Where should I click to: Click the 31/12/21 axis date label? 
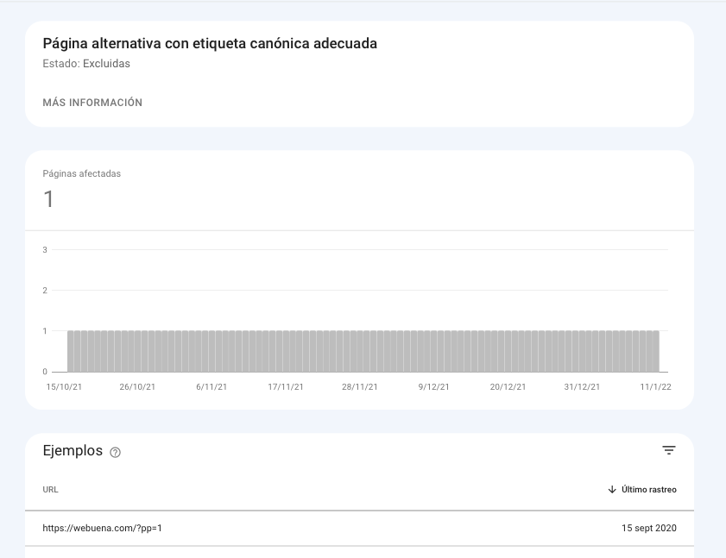pyautogui.click(x=582, y=387)
